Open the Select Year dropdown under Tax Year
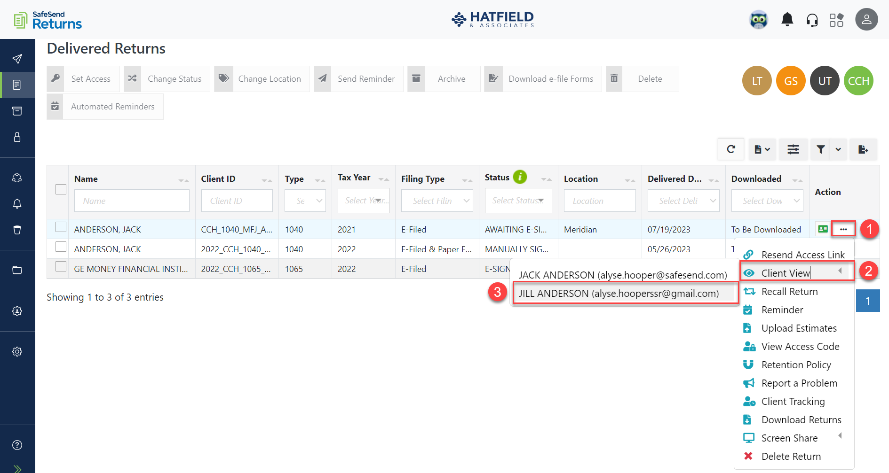 pos(363,201)
